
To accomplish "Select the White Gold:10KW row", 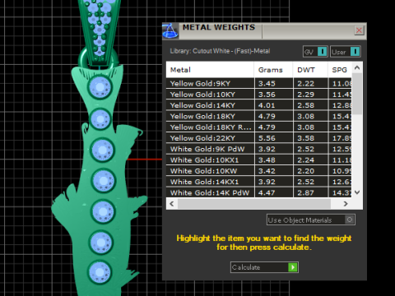I will coord(258,171).
